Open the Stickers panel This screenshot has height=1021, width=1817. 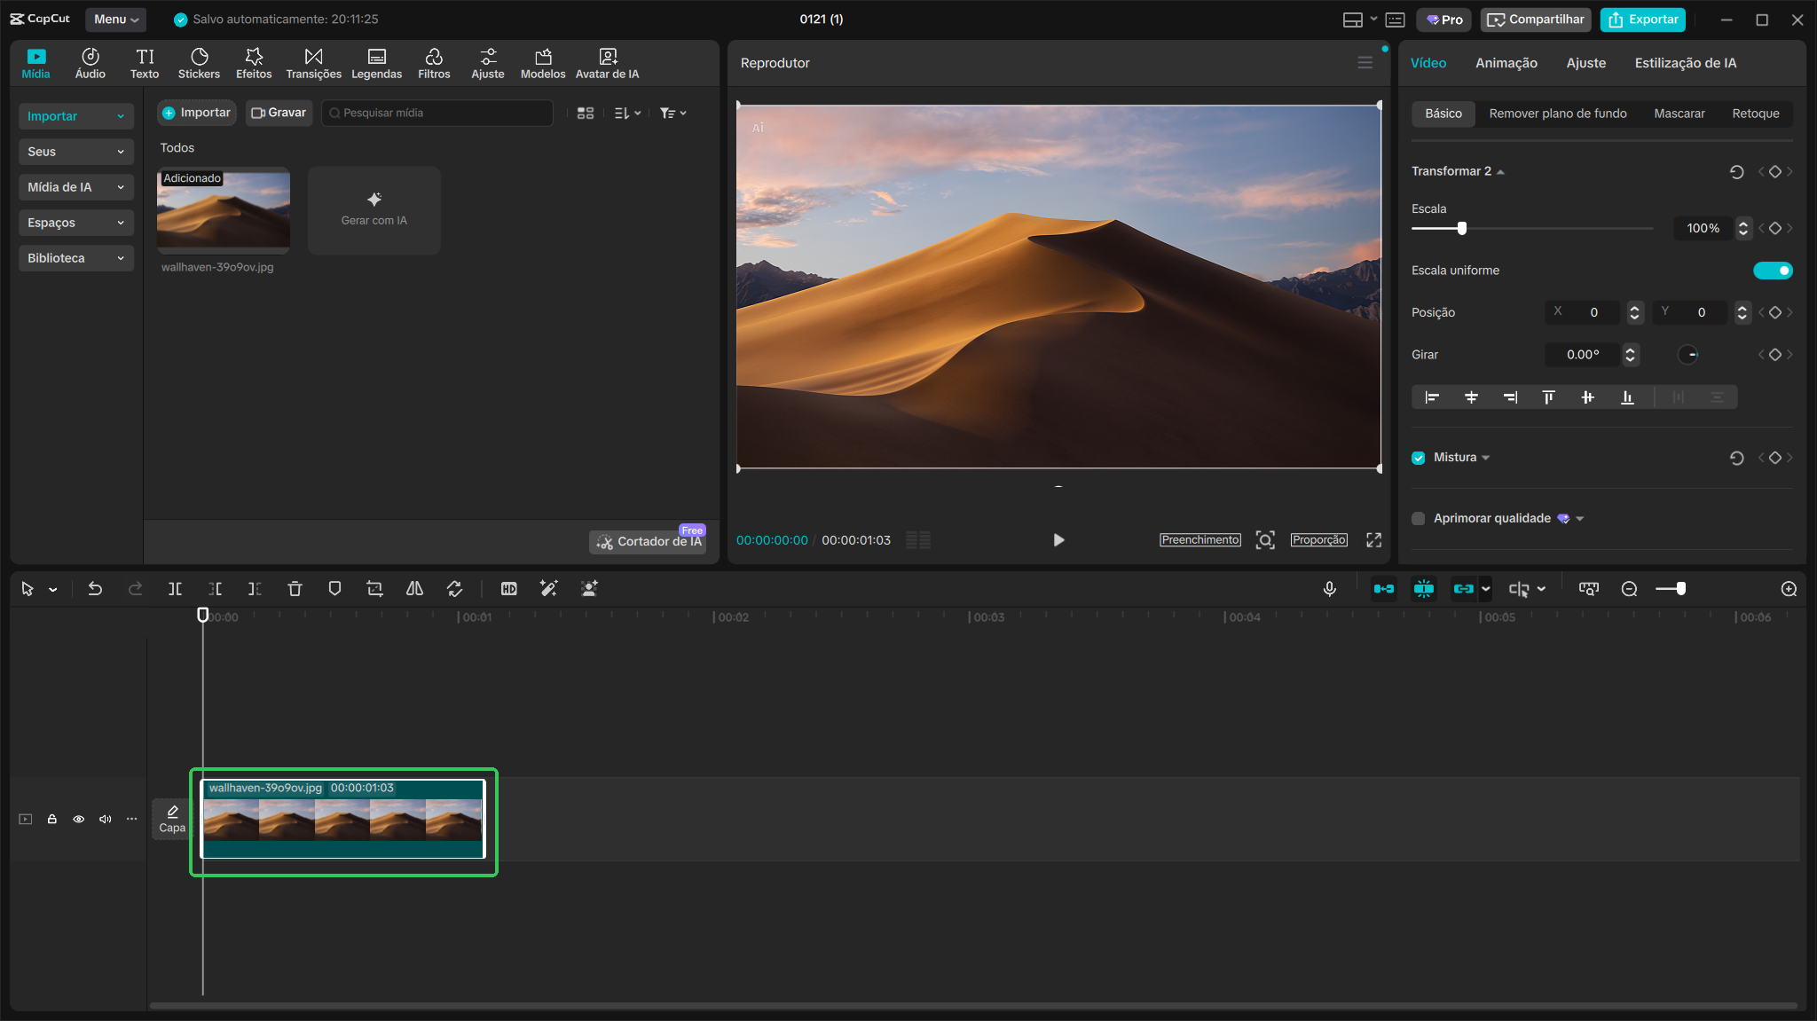click(199, 63)
